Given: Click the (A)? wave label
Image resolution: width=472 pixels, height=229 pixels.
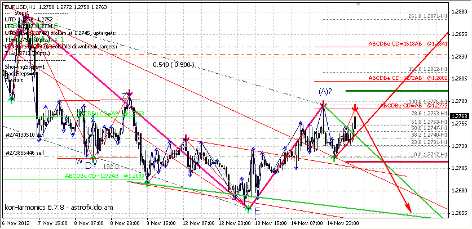Looking at the screenshot, I should coord(324,91).
